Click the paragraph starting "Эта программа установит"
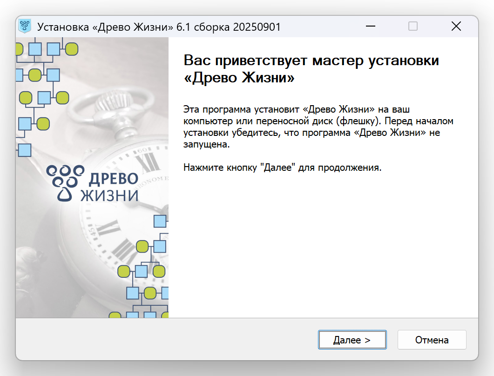Viewport: 494px width, 376px height. (x=318, y=127)
